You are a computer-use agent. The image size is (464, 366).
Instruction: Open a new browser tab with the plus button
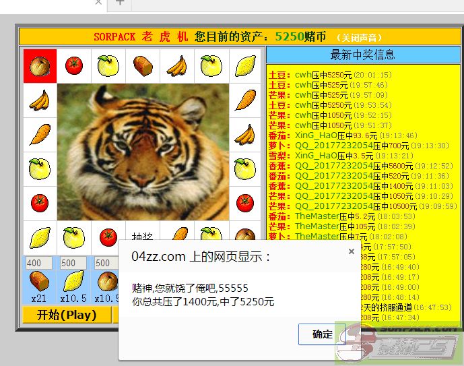click(120, 2)
